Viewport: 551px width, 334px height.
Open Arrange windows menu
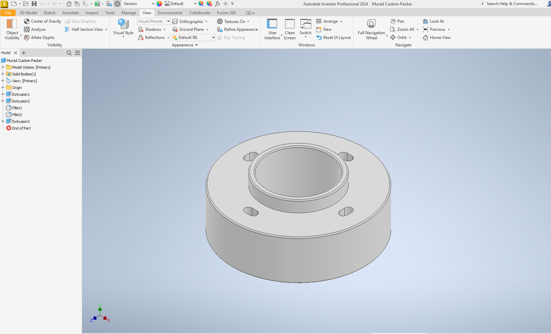(x=329, y=21)
